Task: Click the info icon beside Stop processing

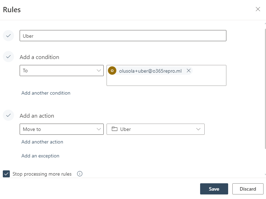Action: pos(80,174)
